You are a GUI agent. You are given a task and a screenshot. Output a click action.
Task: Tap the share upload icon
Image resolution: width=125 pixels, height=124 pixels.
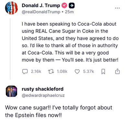pos(117,72)
